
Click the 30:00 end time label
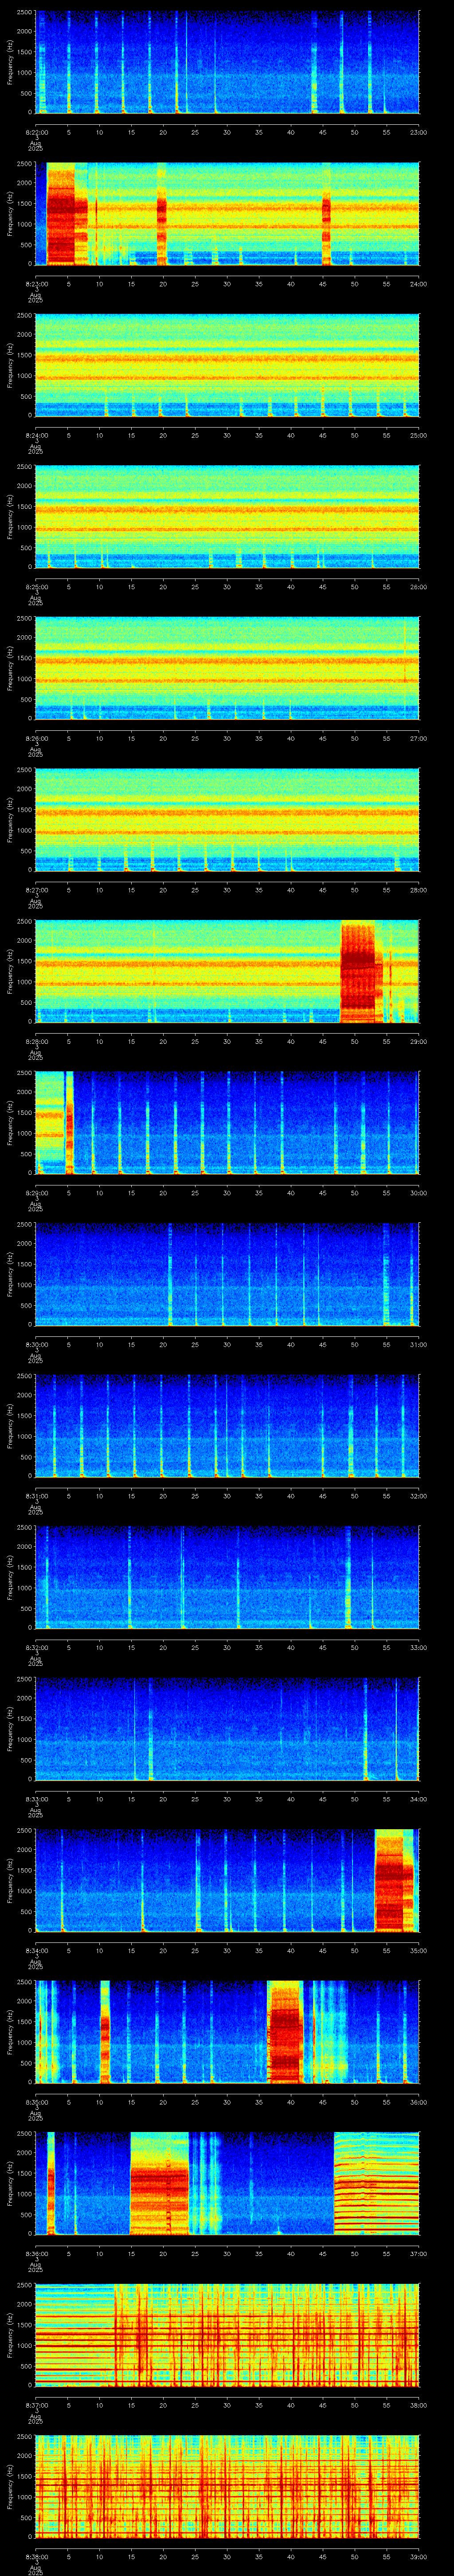click(x=419, y=1192)
